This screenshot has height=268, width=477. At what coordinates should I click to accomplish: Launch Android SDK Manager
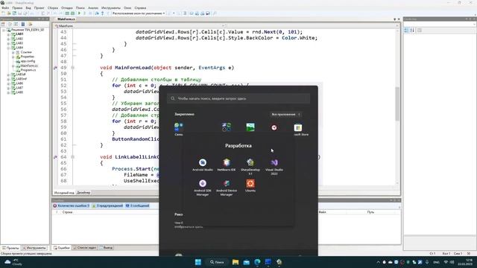(203, 188)
